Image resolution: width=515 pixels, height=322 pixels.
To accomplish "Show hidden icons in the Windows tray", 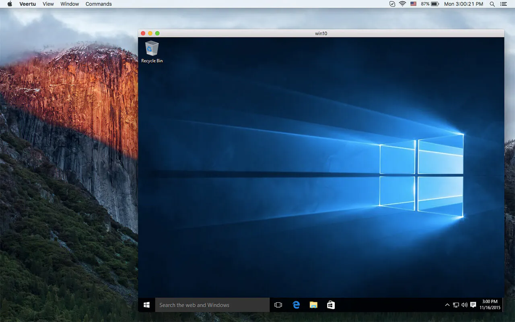I will coord(447,305).
